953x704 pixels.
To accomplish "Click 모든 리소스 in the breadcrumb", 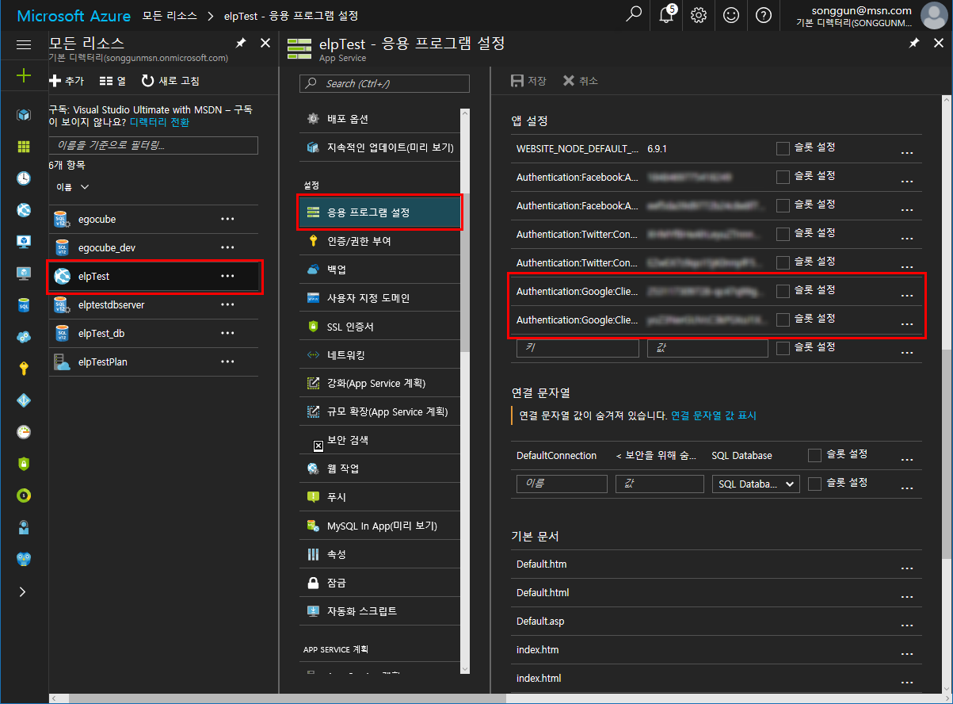I will pyautogui.click(x=170, y=15).
